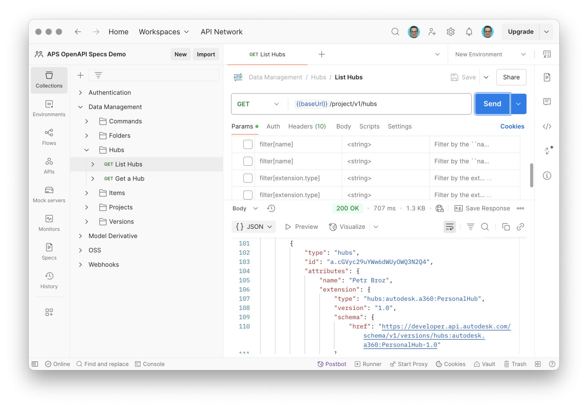588x408 pixels.
Task: Copy the response body
Action: (x=506, y=227)
